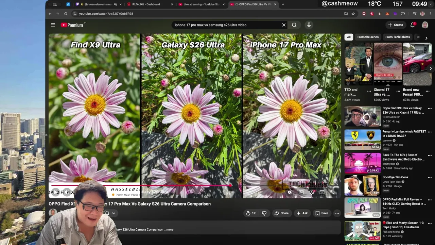The image size is (435, 245).
Task: Open options for NEON AIRSHIP video
Action: pos(430,109)
